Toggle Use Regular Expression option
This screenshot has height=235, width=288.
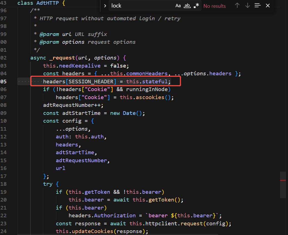click(196, 6)
